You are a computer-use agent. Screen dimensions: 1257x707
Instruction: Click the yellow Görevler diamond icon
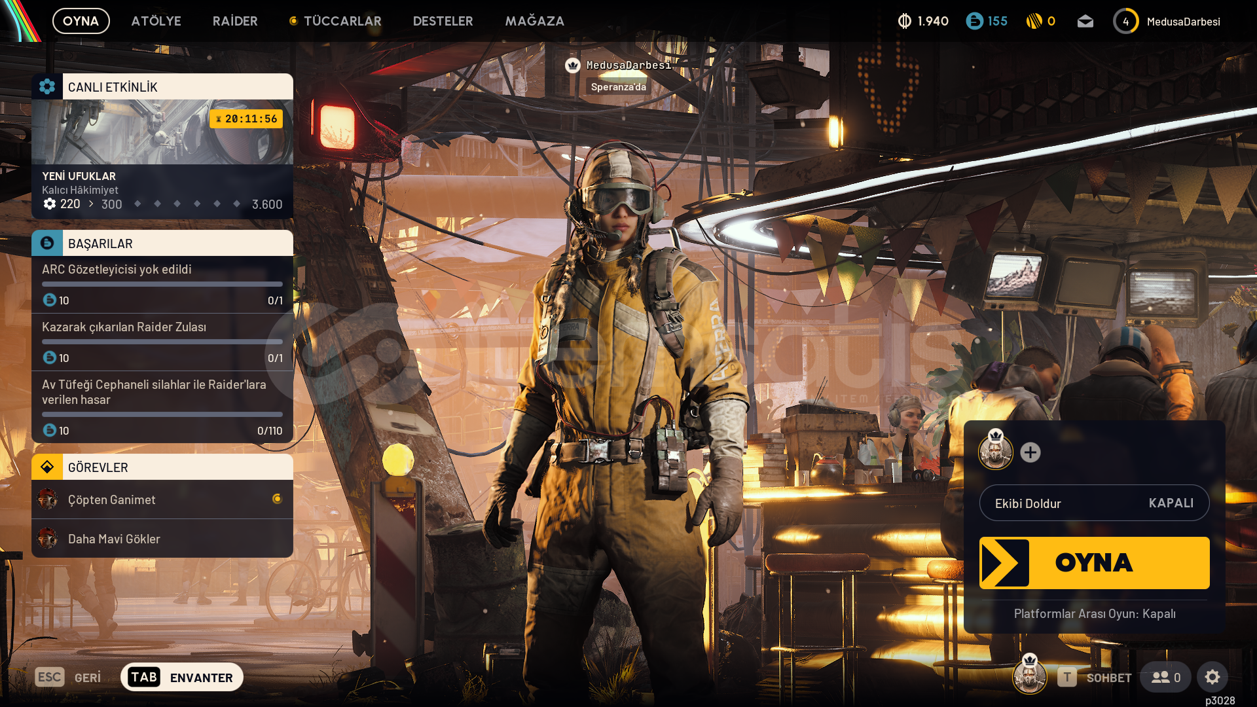[x=47, y=467]
